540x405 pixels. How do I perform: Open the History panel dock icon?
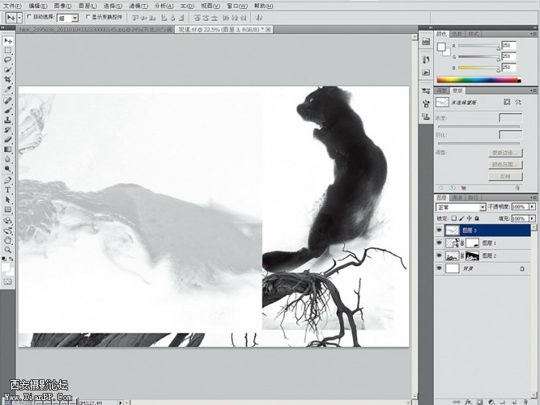pyautogui.click(x=426, y=59)
